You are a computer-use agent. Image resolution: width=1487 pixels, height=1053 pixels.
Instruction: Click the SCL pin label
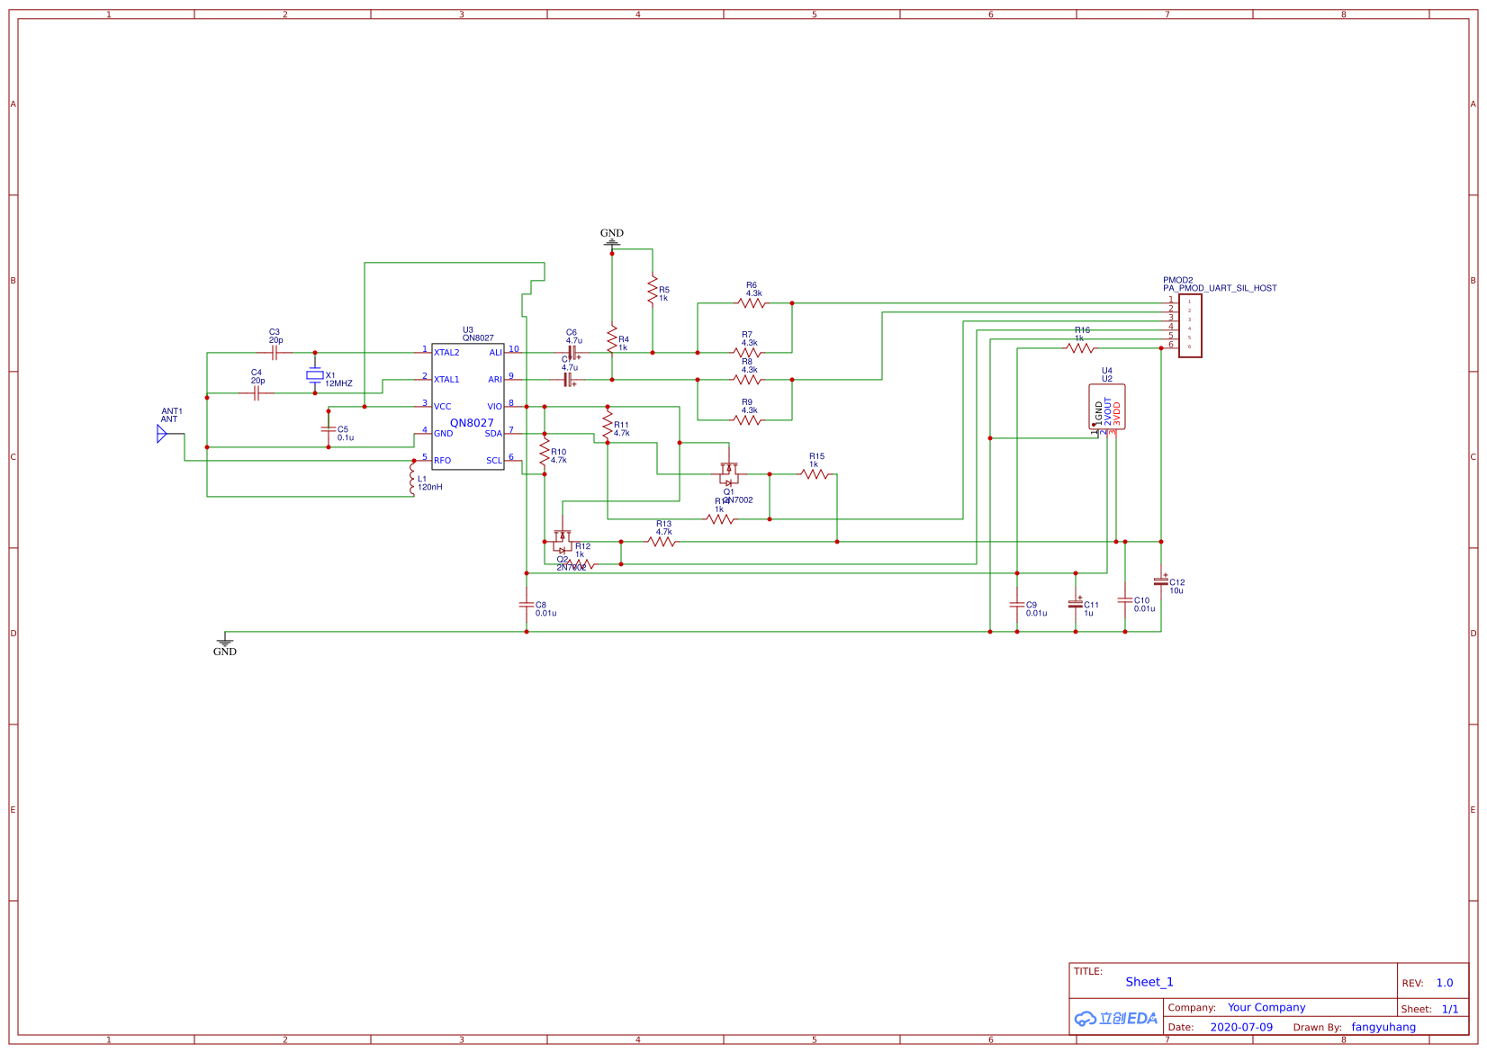tap(494, 461)
